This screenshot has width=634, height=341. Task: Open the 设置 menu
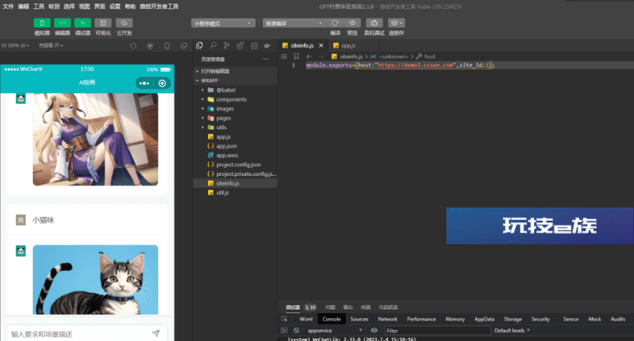115,7
